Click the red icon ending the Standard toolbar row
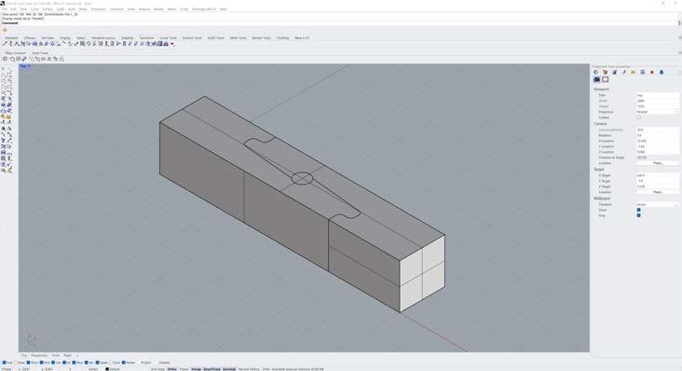 (x=172, y=44)
